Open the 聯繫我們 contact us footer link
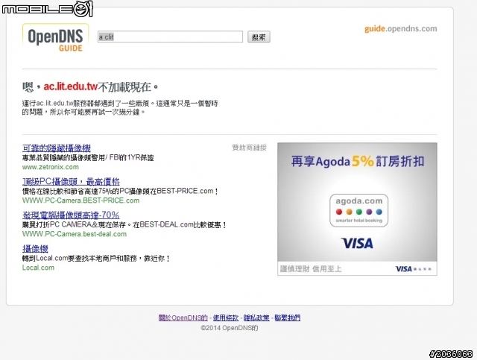This screenshot has height=360, width=477. 288,318
